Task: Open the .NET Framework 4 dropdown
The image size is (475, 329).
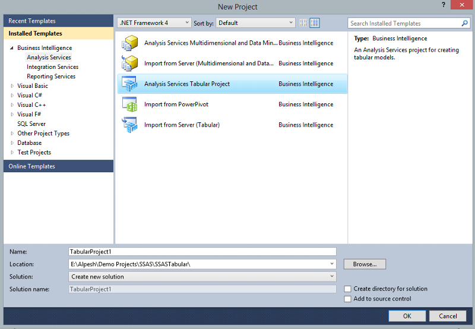Action: tap(154, 23)
